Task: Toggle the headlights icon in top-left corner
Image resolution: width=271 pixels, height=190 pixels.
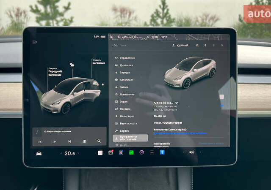Action: pyautogui.click(x=35, y=42)
